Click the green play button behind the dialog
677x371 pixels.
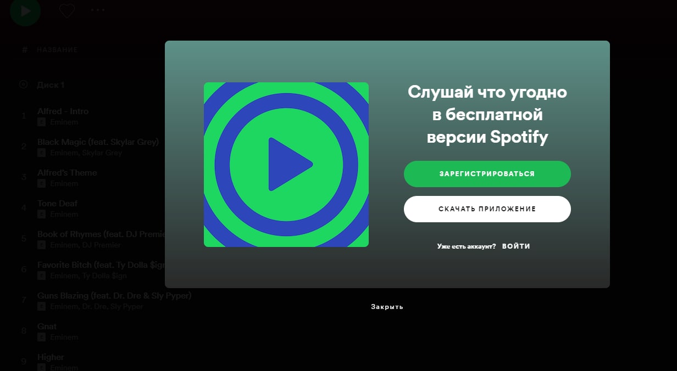(x=25, y=11)
